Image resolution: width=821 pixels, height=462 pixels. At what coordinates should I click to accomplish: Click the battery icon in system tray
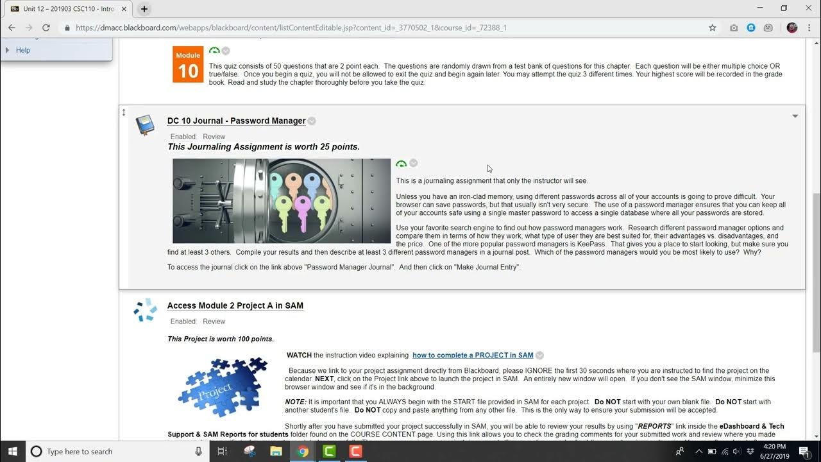(712, 452)
